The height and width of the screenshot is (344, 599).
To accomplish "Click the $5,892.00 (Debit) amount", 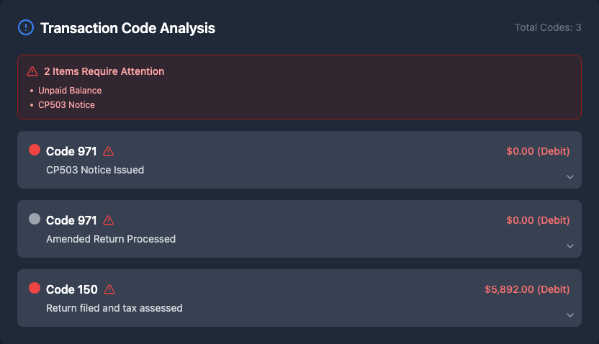I will tap(527, 289).
